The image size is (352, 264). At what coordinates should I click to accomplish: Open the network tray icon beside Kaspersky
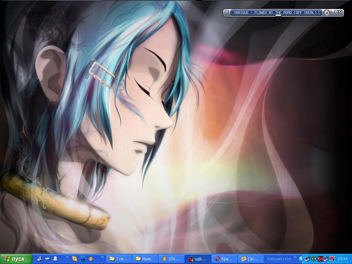[326, 259]
